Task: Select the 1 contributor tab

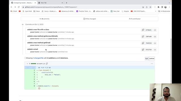Action: [x=135, y=19]
